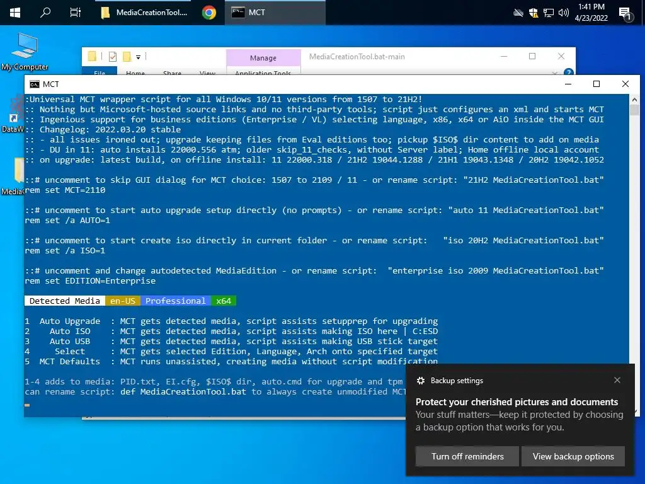Dismiss the Backup settings notification

pyautogui.click(x=617, y=380)
